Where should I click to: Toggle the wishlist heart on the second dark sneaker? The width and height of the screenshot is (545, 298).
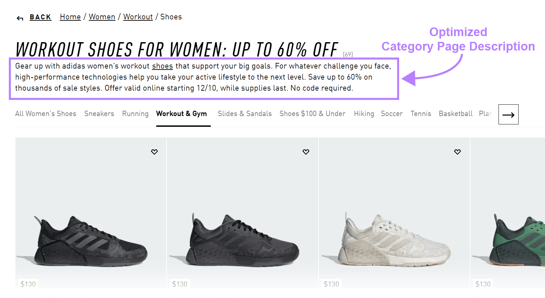(x=305, y=152)
